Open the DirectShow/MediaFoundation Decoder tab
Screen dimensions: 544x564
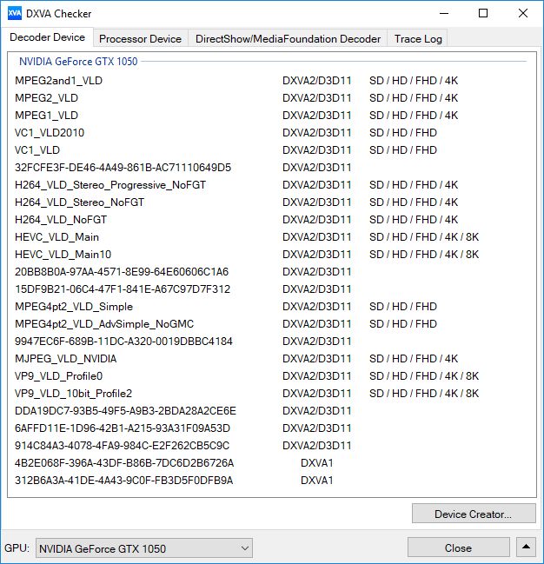click(x=288, y=39)
